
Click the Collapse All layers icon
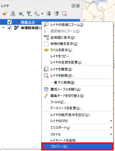pos(56,14)
